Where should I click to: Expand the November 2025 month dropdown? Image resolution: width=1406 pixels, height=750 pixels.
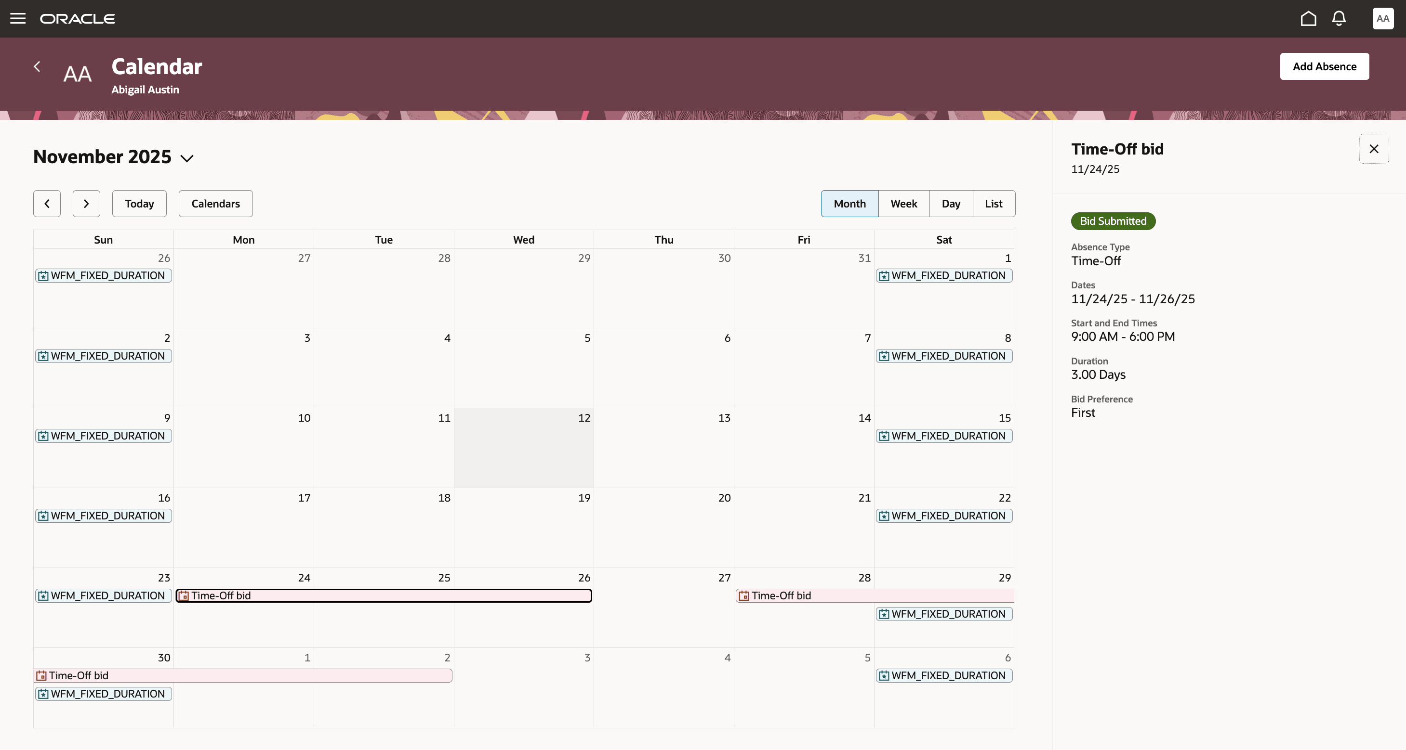coord(186,158)
